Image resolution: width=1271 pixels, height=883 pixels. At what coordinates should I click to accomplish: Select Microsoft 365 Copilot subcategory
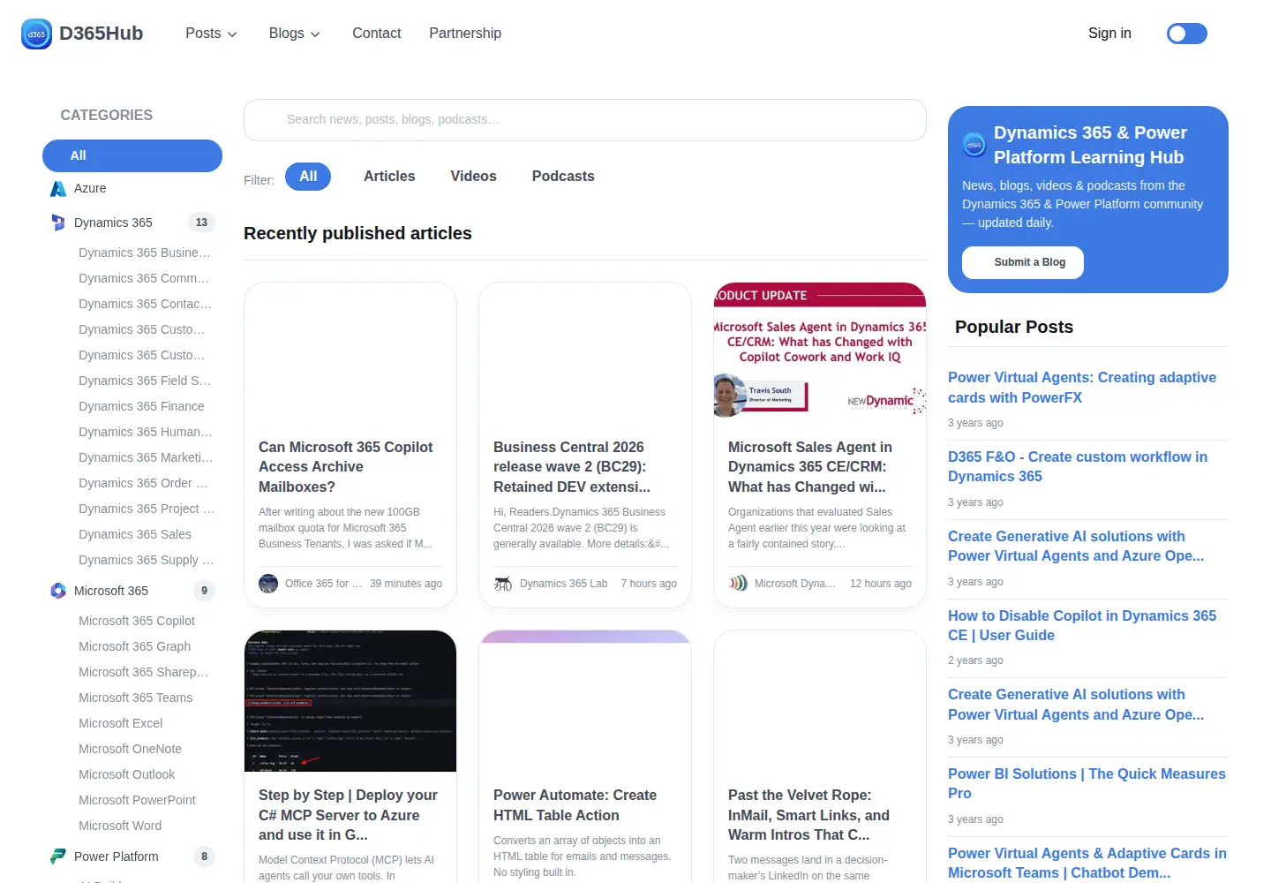[x=137, y=621]
